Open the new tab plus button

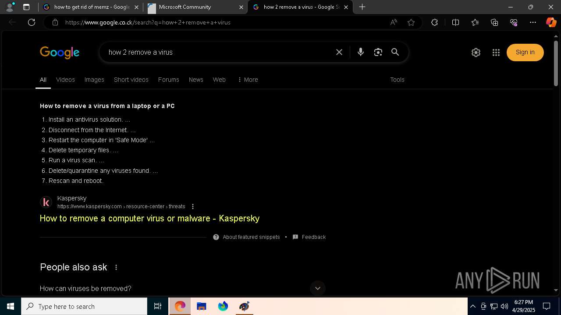(362, 7)
